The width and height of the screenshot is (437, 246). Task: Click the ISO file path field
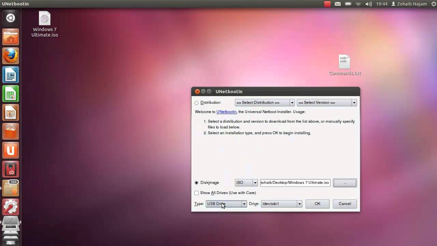(x=295, y=182)
